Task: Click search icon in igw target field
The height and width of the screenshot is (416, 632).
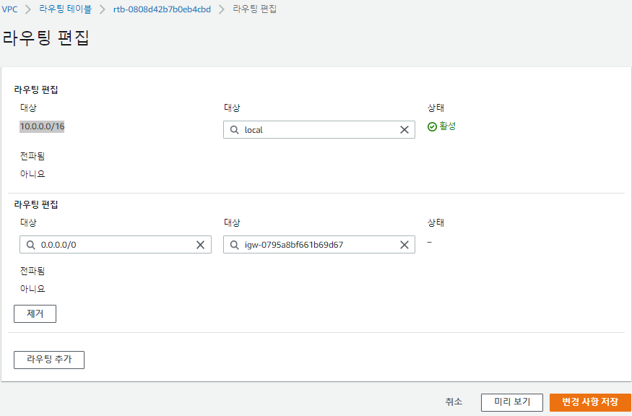Action: pyautogui.click(x=234, y=245)
